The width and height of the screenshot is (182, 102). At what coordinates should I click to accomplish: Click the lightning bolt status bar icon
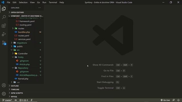pyautogui.click(x=32, y=100)
